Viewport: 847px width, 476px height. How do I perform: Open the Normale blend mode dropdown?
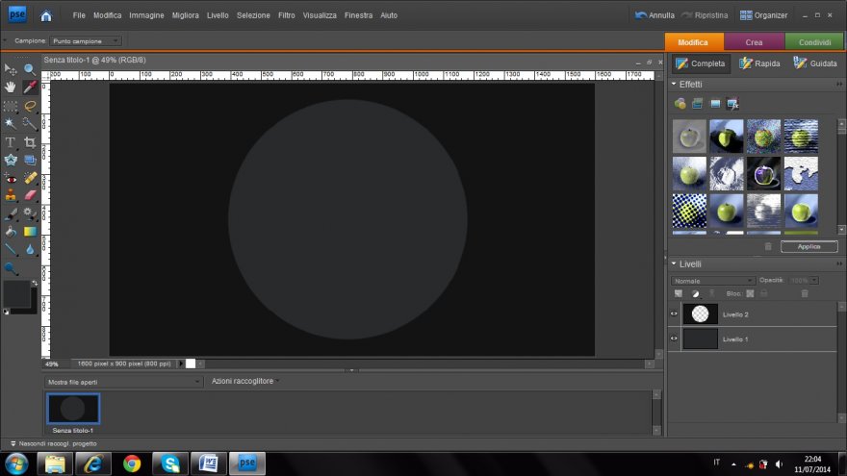tap(712, 280)
